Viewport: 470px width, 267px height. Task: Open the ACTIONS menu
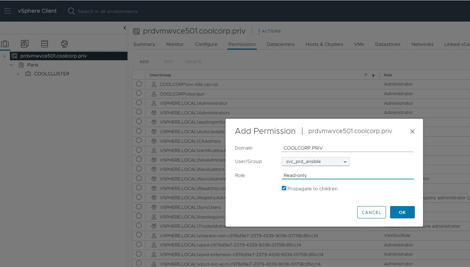[269, 31]
